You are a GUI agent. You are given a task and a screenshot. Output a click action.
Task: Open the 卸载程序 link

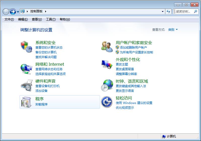(41, 104)
